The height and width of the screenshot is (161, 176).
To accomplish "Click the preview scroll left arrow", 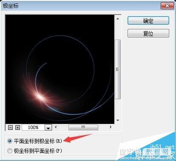I will click(56, 127).
